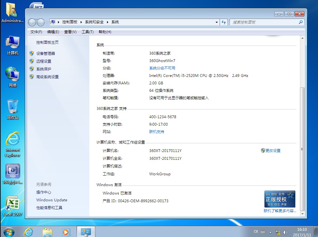318x237 pixels.
Task: Open the Start menu
Action: tap(8, 231)
